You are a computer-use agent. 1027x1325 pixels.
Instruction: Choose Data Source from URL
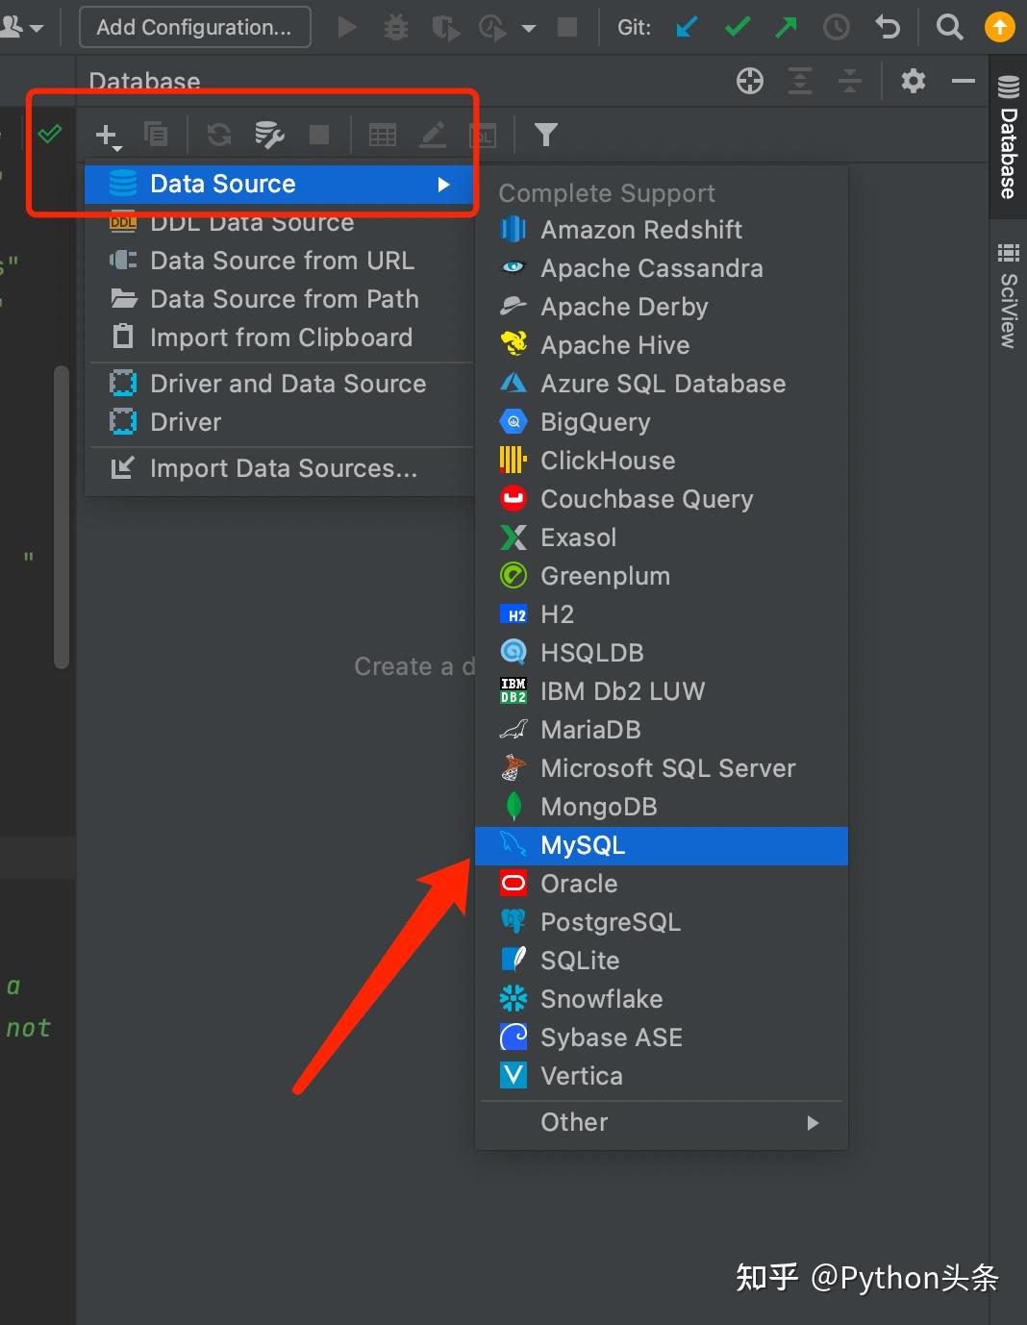click(x=279, y=261)
